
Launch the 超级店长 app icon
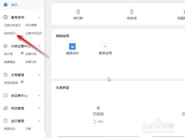(x=73, y=46)
